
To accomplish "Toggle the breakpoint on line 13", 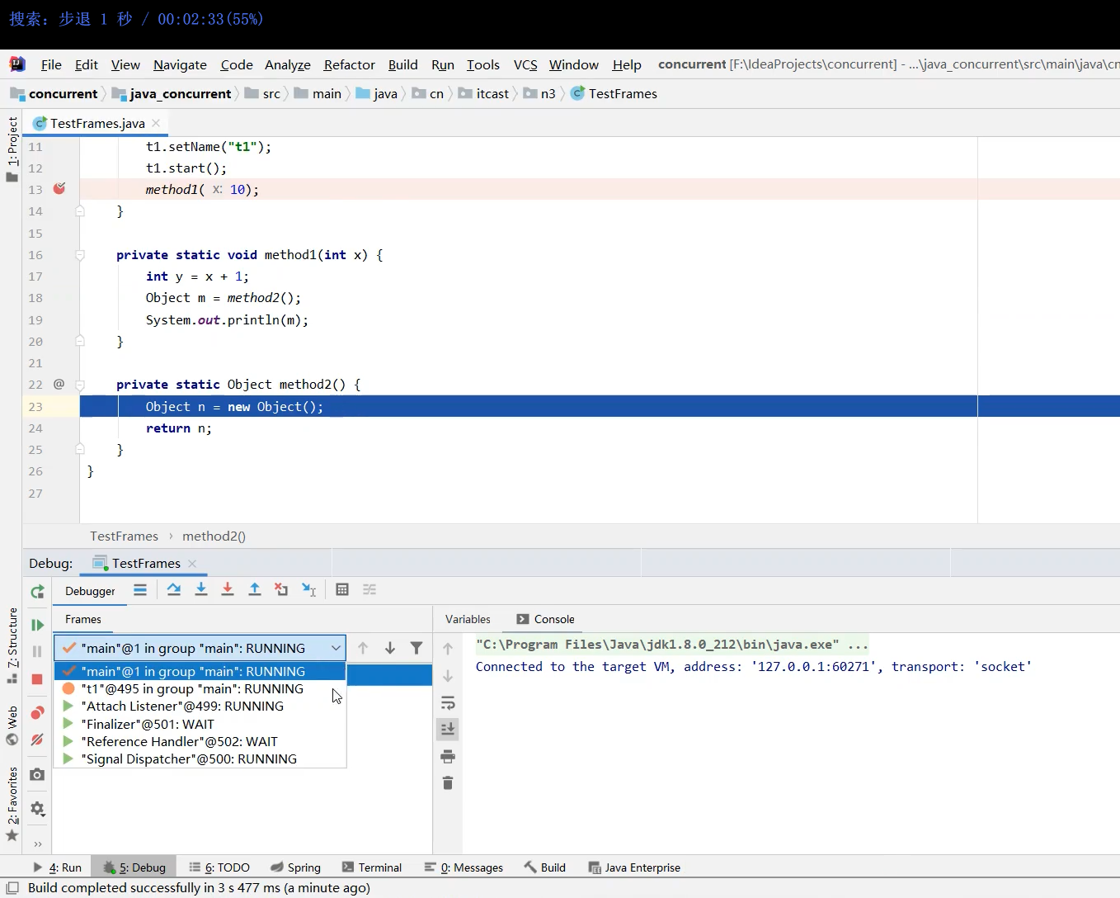I will (59, 189).
